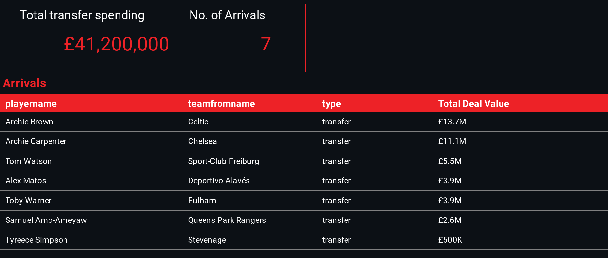Select the Archie Brown player cell

point(29,122)
